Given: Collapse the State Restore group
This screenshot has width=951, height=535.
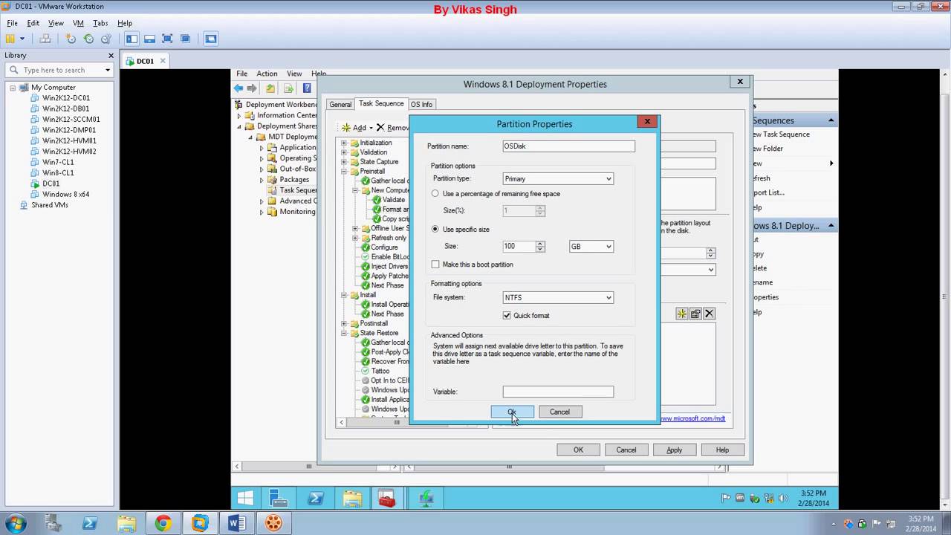Looking at the screenshot, I should (345, 334).
